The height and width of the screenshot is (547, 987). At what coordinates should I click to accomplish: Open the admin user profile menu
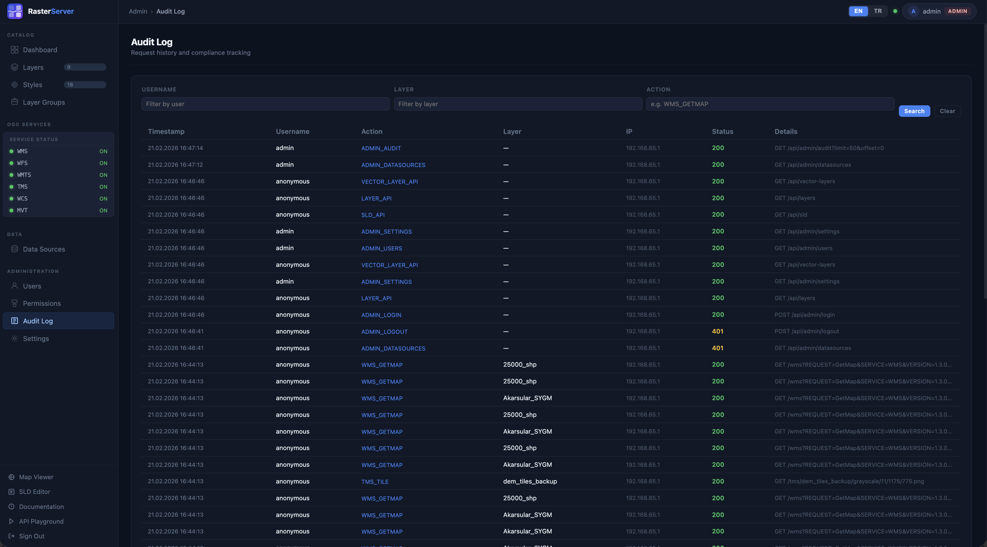pyautogui.click(x=939, y=11)
